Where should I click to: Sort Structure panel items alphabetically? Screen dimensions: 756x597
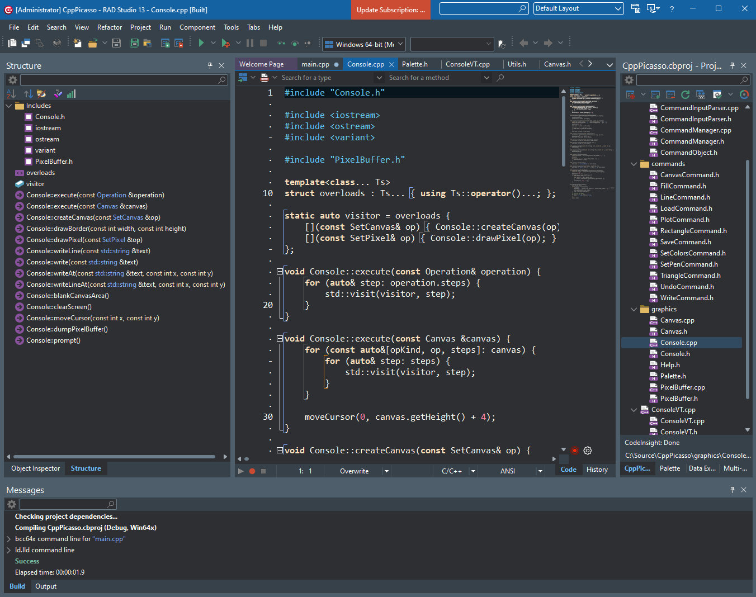(11, 94)
